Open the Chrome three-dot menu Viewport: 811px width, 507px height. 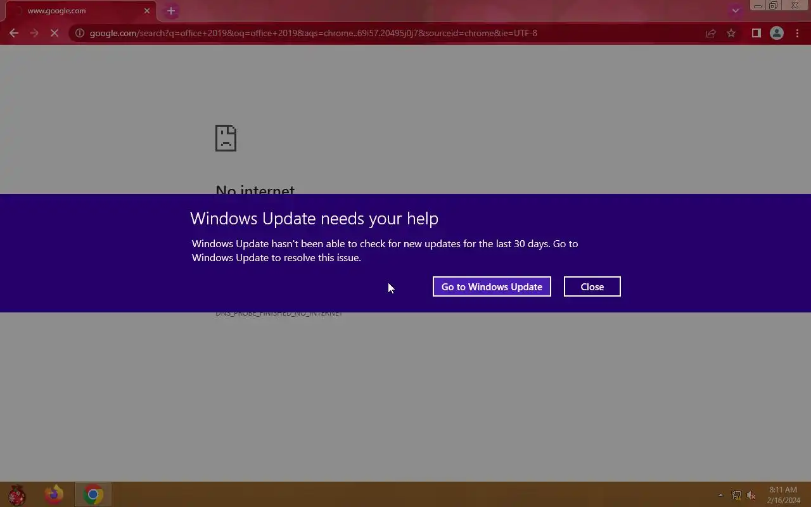pyautogui.click(x=797, y=33)
